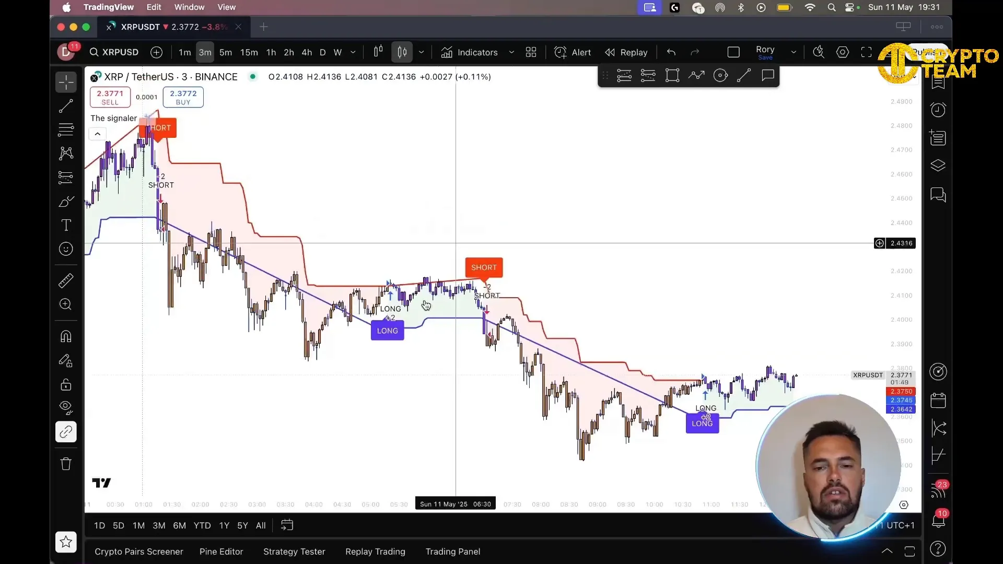Open the Pine Editor tab
The width and height of the screenshot is (1003, 564).
[x=221, y=551]
